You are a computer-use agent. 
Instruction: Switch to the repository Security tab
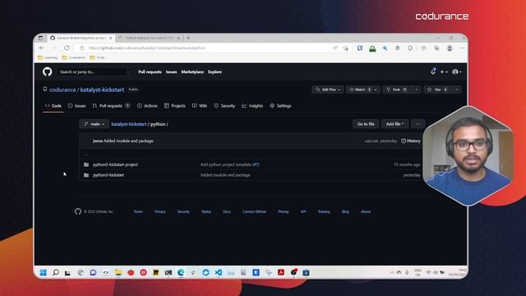click(224, 106)
